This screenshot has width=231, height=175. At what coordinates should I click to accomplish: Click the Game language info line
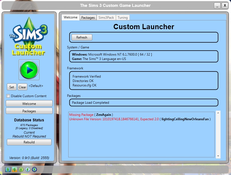point(99,59)
